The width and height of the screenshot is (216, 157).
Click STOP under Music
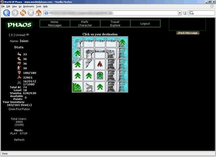coord(24,133)
